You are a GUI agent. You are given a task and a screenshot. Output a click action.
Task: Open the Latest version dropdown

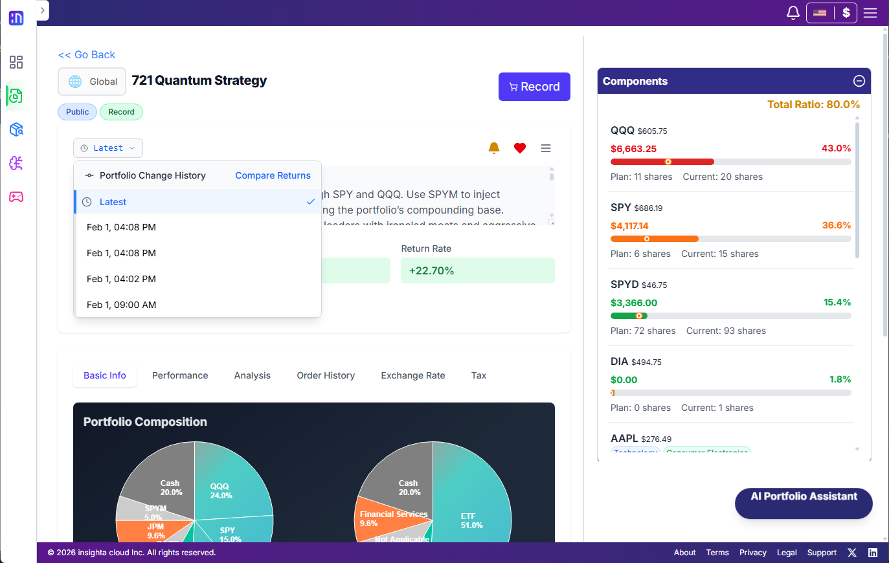(107, 148)
